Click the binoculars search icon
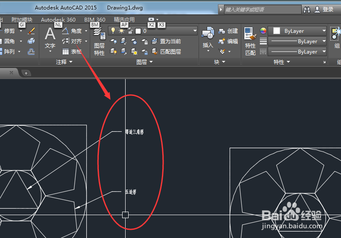 307,10
